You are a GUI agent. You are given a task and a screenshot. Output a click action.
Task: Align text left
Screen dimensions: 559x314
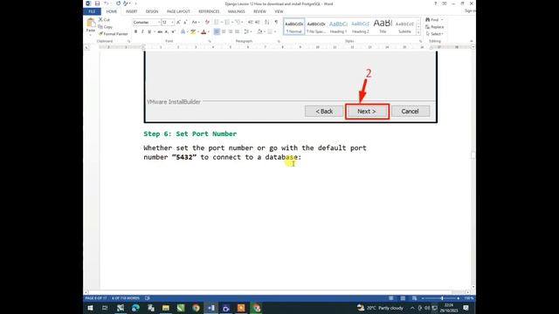pyautogui.click(x=217, y=31)
